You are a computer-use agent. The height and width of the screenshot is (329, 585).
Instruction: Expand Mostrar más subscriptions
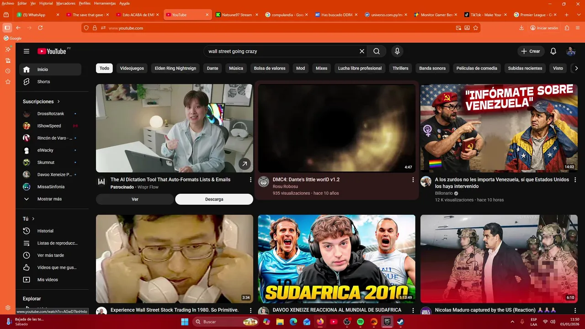[x=50, y=199]
